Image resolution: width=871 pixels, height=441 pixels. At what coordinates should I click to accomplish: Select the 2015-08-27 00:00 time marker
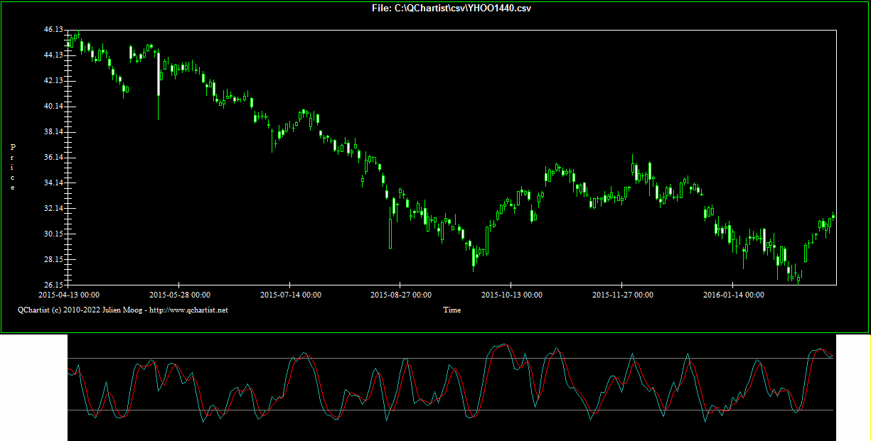click(x=401, y=295)
